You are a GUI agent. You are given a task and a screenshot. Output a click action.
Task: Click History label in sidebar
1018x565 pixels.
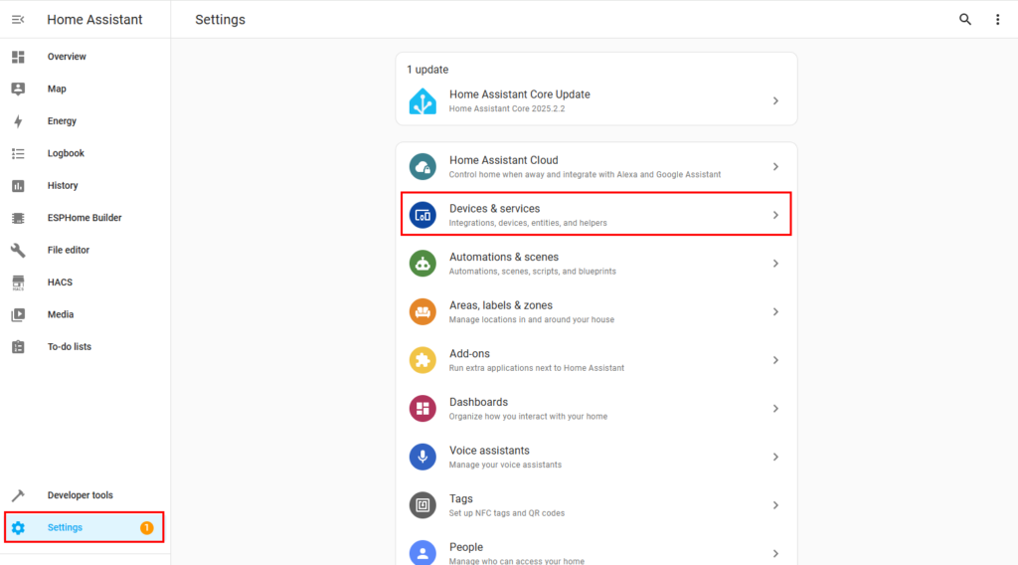coord(63,186)
